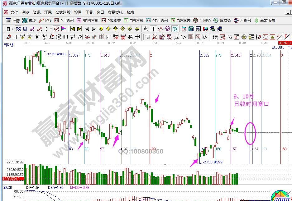Viewport: 292px width, 201px height.
Task: Open the 江恩轮 Gann wheel tool
Action: coord(202,21)
